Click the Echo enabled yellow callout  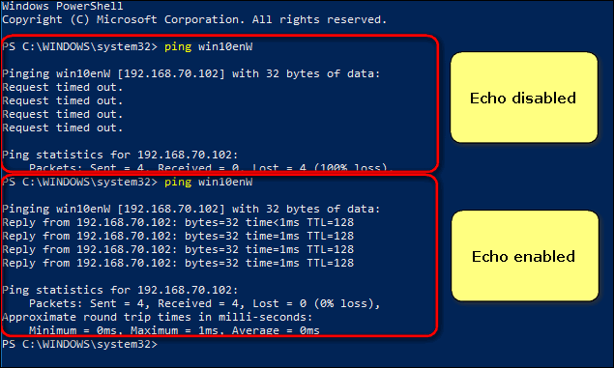pos(525,256)
